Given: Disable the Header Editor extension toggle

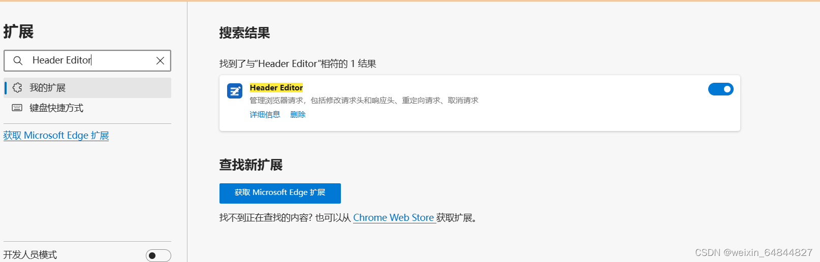Looking at the screenshot, I should (721, 89).
